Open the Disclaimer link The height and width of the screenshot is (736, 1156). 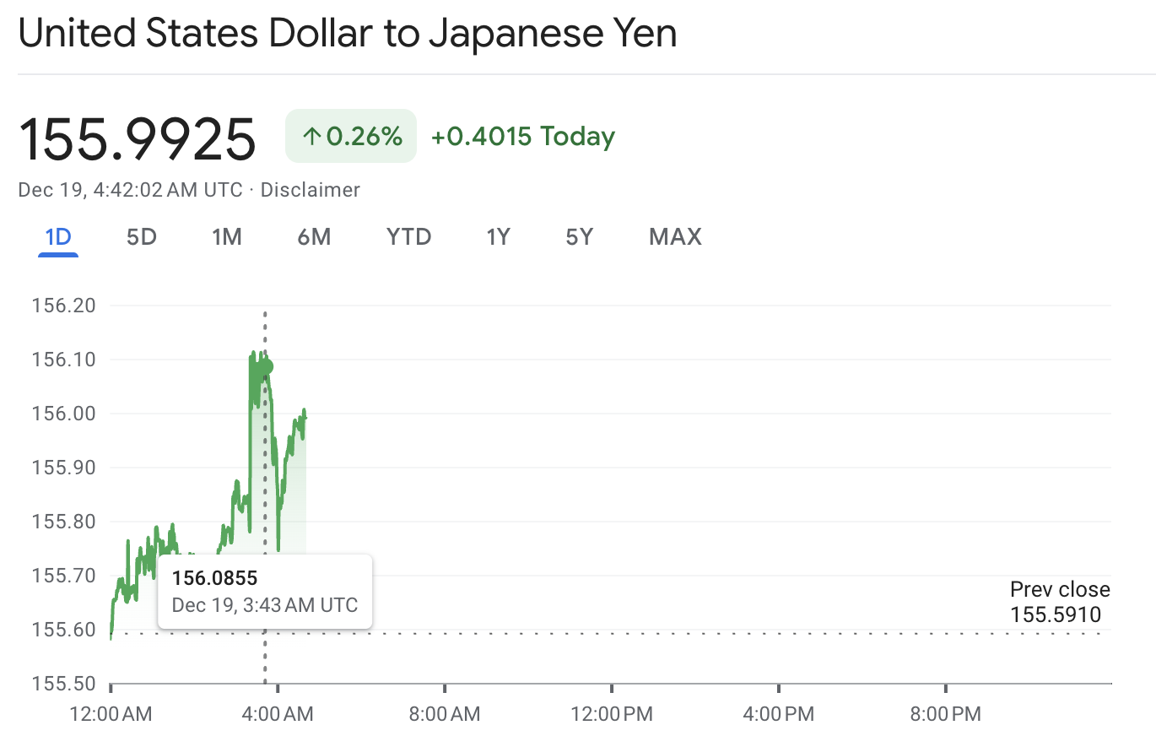[x=310, y=190]
